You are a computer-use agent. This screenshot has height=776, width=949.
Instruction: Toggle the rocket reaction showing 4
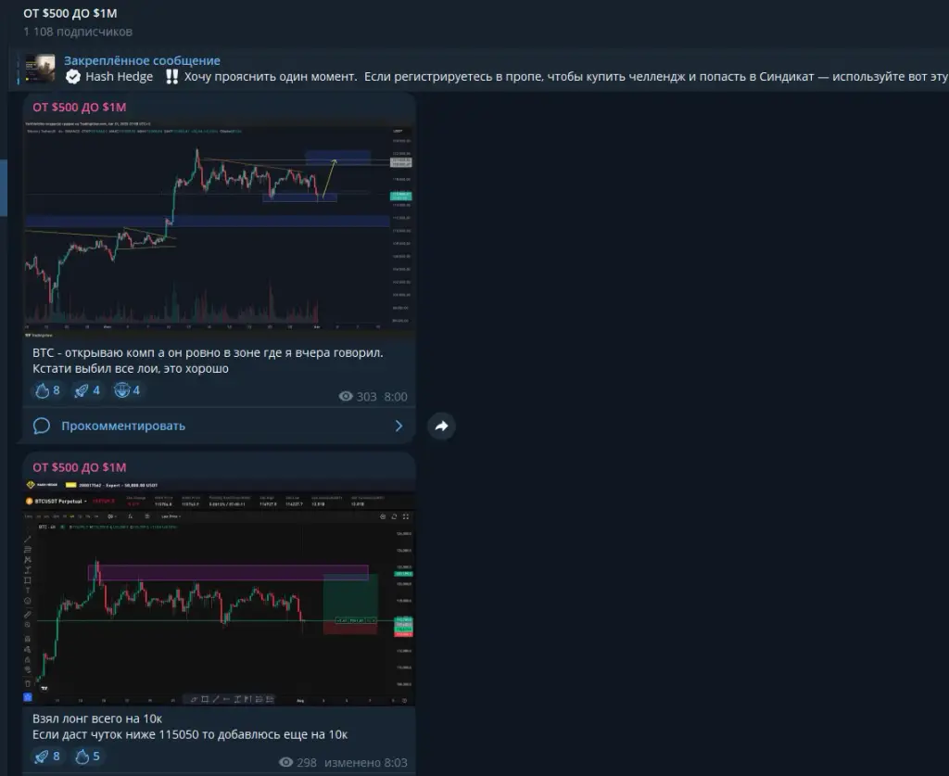click(x=87, y=390)
